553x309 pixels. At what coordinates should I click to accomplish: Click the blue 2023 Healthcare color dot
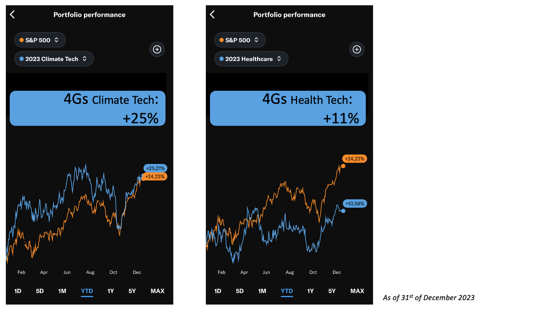221,58
